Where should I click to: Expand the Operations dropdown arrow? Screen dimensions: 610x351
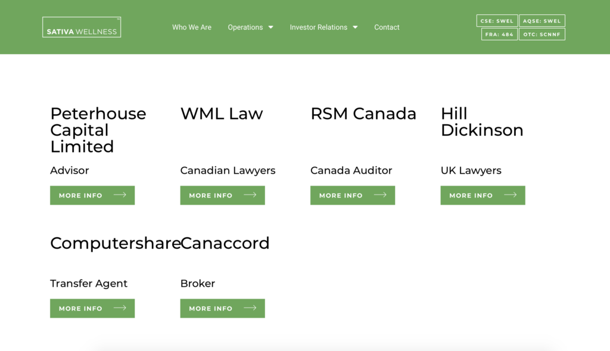point(271,27)
